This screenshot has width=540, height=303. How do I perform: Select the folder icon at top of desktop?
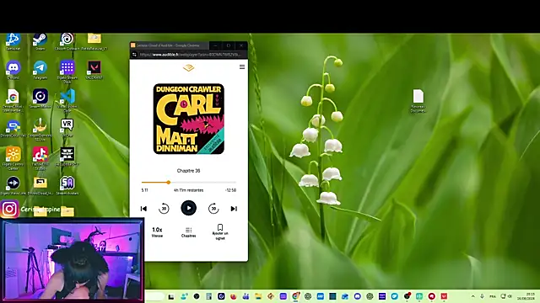[x=94, y=41]
